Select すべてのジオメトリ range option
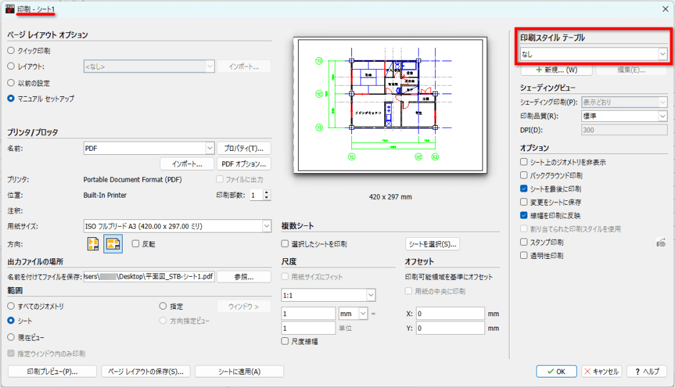 pyautogui.click(x=11, y=306)
